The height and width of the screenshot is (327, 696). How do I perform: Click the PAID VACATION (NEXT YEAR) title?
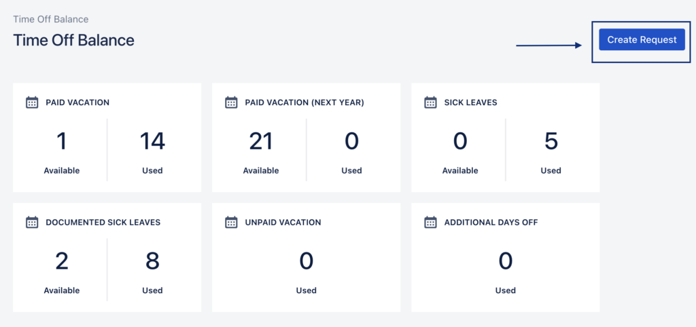[304, 102]
